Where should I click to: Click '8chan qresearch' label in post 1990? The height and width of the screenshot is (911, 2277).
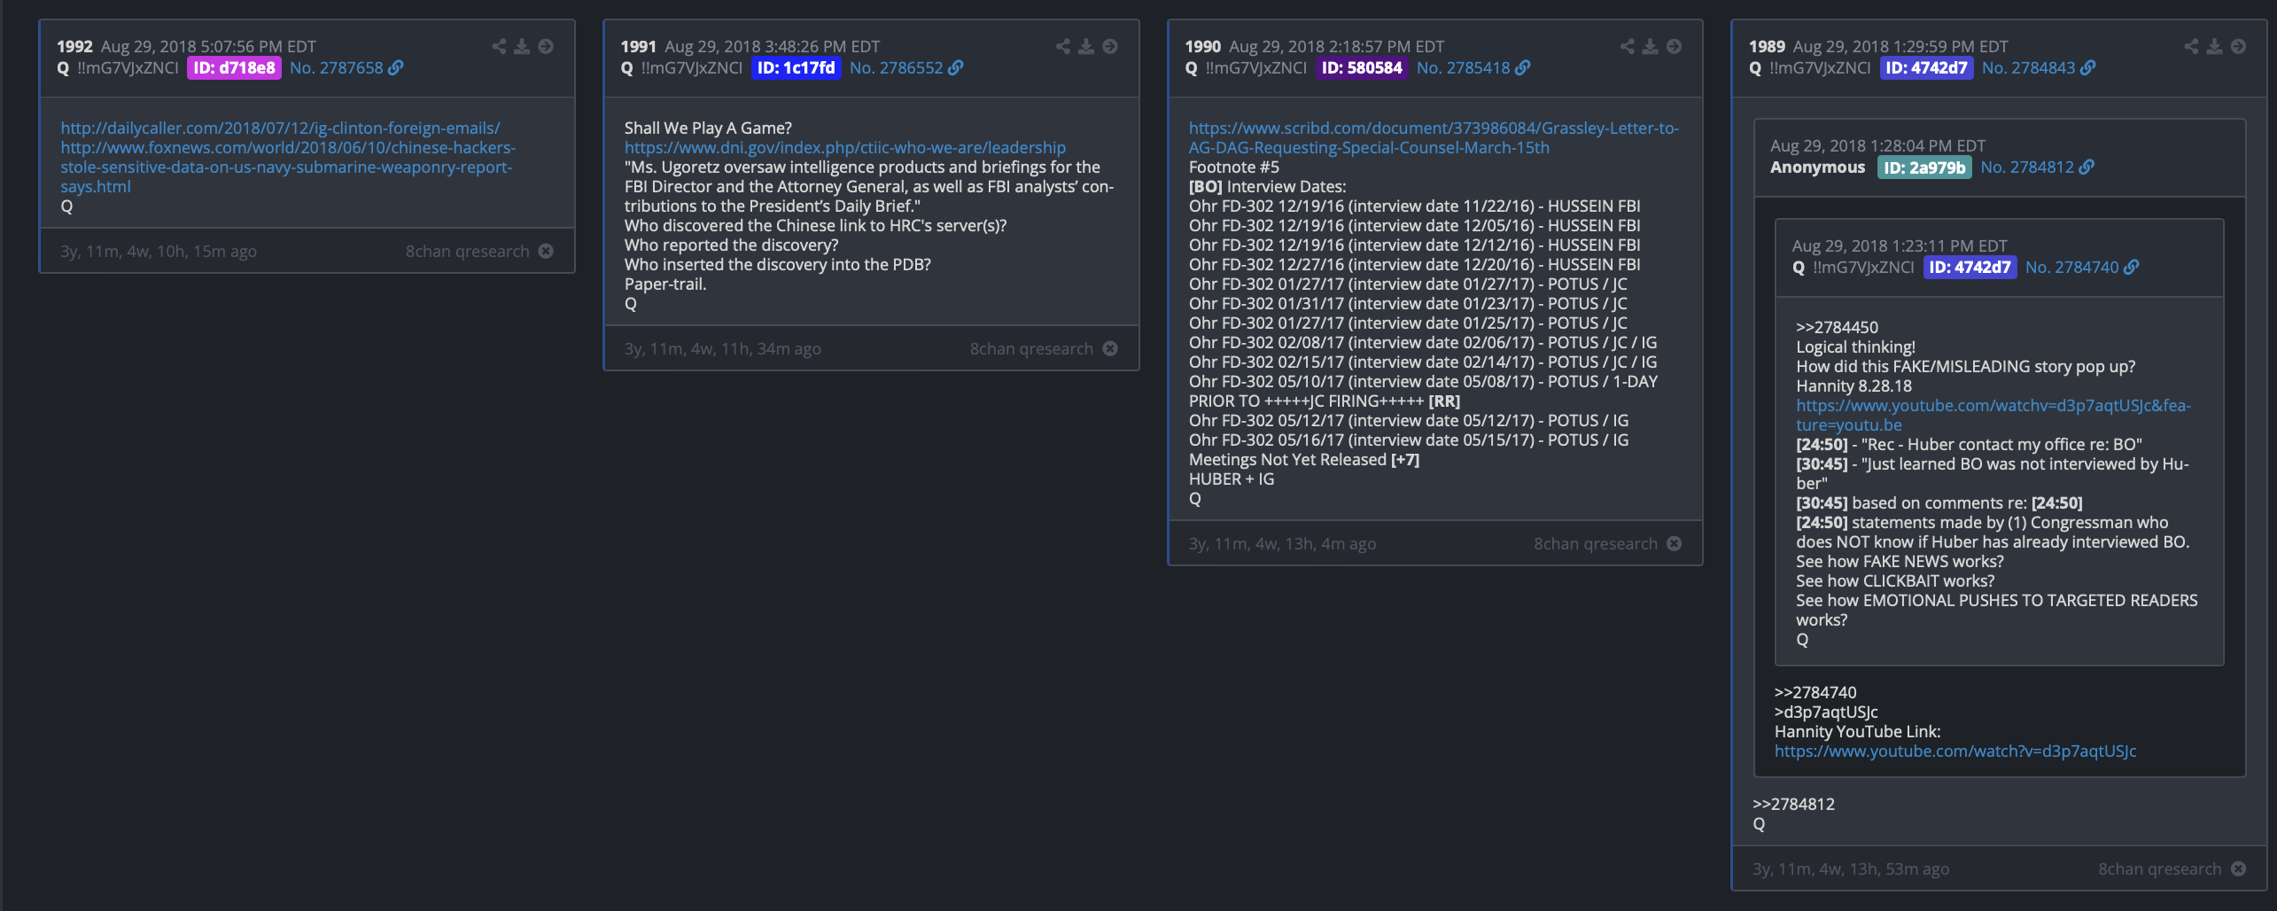(x=1596, y=543)
